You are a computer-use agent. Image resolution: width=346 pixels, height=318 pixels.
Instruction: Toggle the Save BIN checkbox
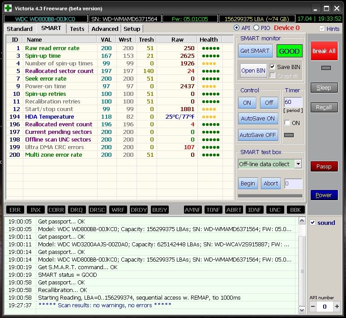coord(272,67)
